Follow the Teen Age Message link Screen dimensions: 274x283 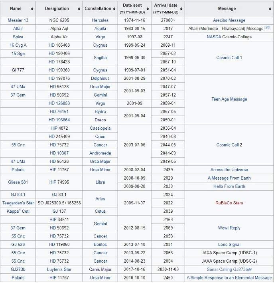229,99
